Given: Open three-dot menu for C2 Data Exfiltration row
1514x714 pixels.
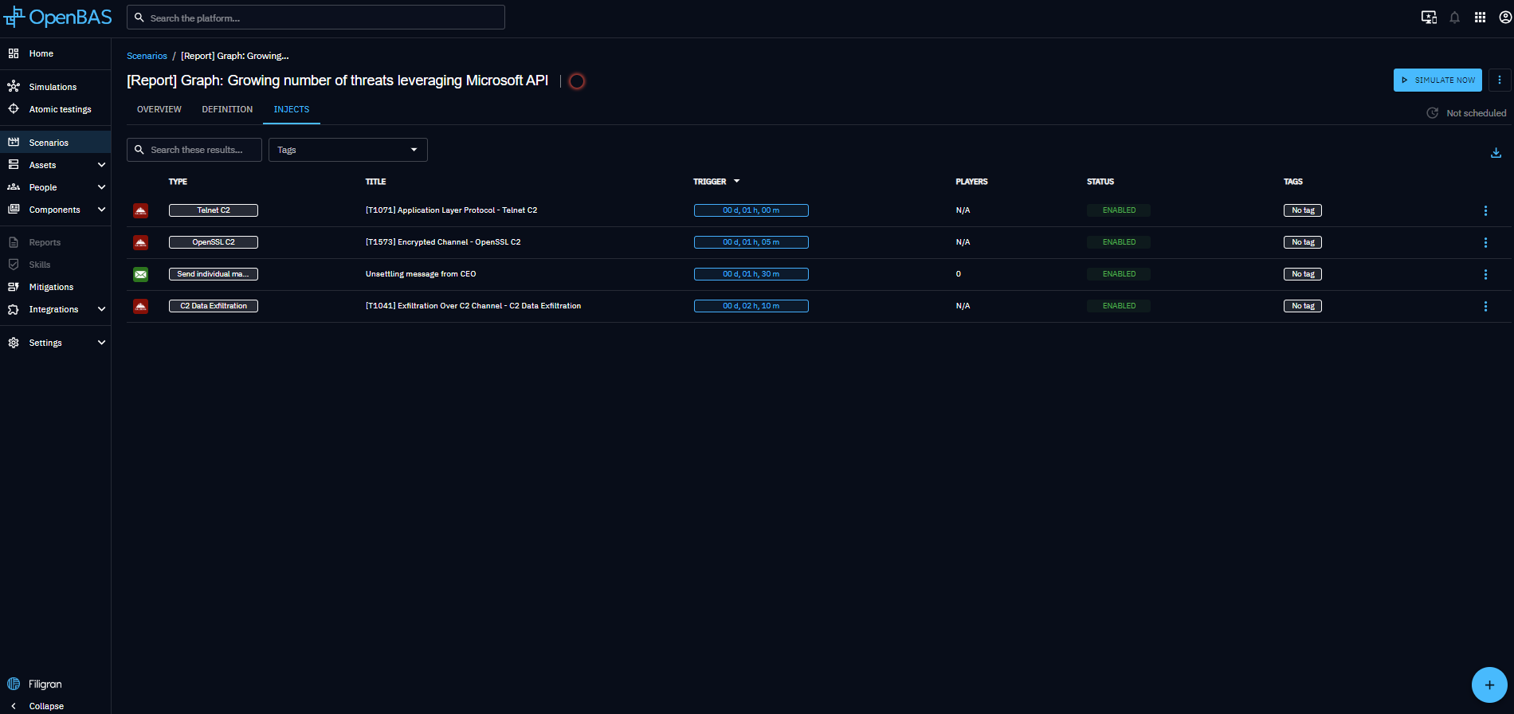Looking at the screenshot, I should click(1485, 306).
